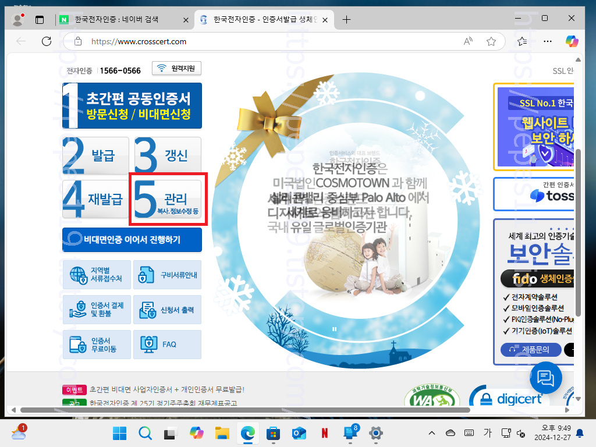Open the SSL No.1 웹사이트 보안 banner
The image size is (596, 447).
tap(534, 127)
